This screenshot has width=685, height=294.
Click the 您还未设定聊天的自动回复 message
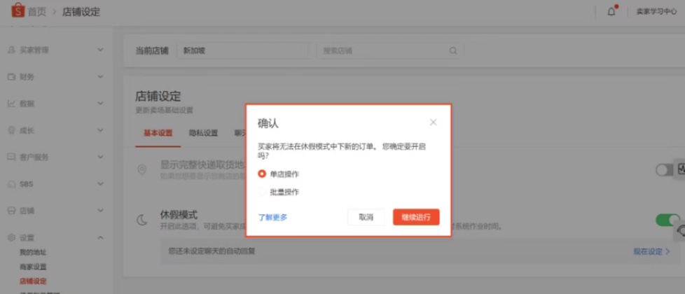212,251
